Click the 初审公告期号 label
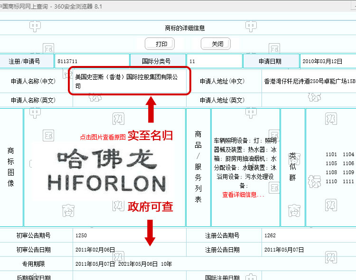Image resolution: width=356 pixels, height=280 pixels. pyautogui.click(x=33, y=235)
